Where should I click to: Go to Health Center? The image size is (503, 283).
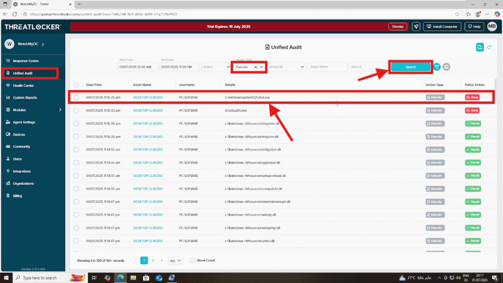tap(23, 85)
